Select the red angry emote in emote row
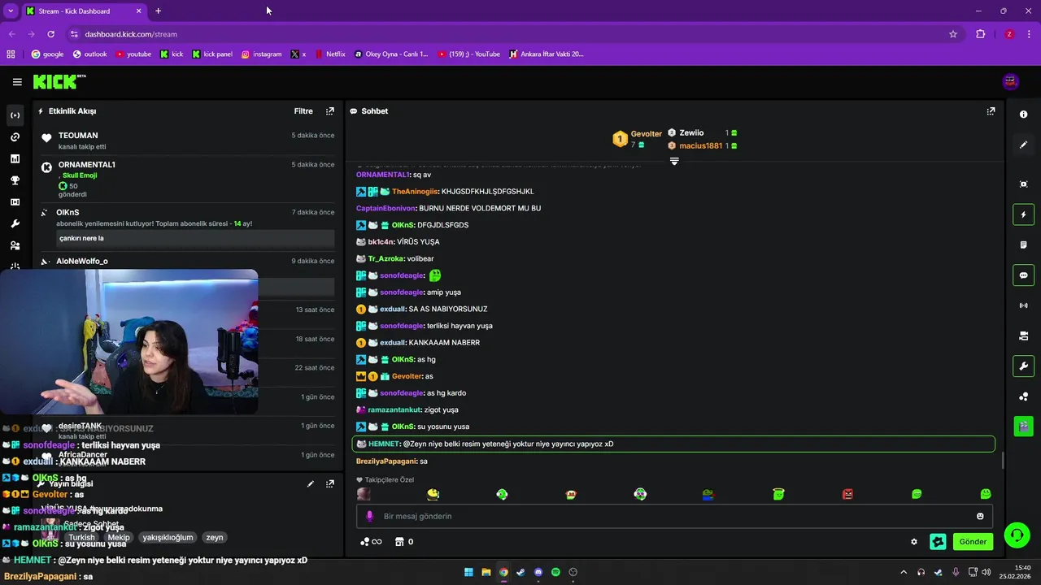Image resolution: width=1041 pixels, height=585 pixels. click(x=847, y=494)
